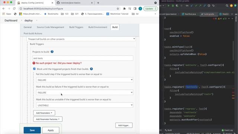Open deploy breadcrumb link

(x=29, y=20)
